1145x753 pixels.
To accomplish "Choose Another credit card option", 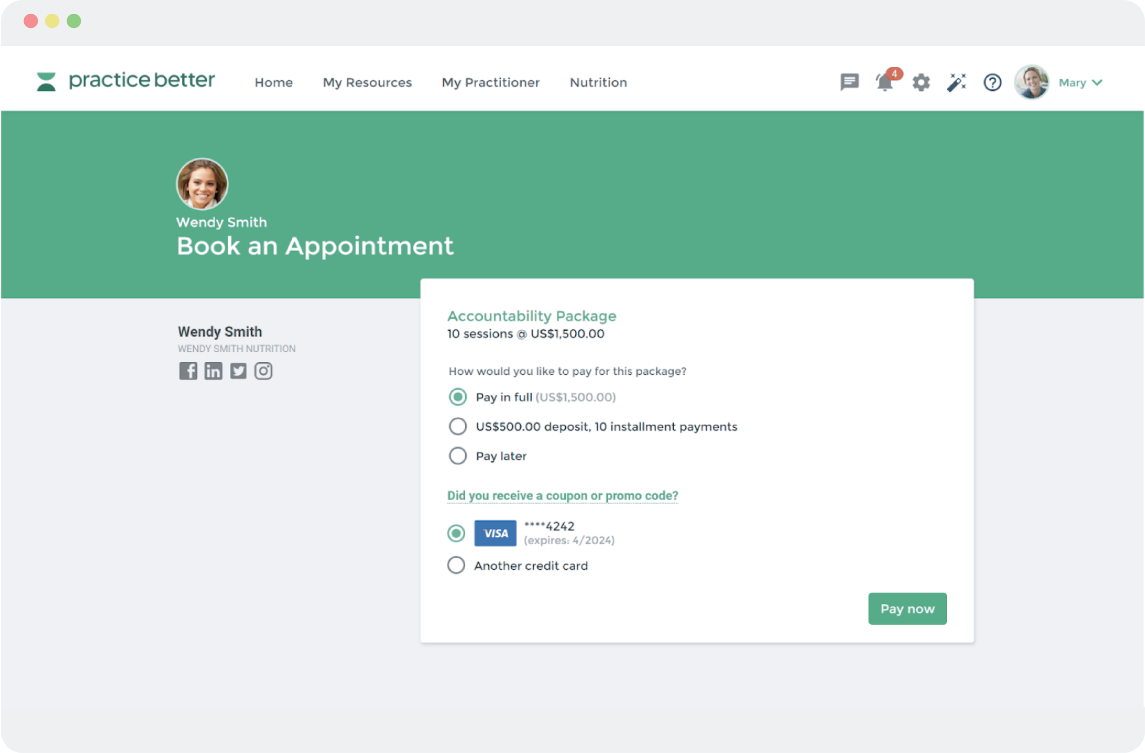I will point(456,565).
